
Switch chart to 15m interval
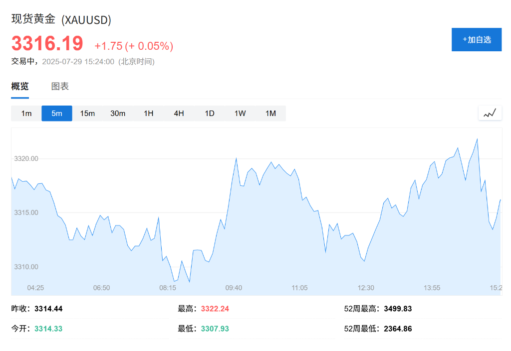click(87, 114)
